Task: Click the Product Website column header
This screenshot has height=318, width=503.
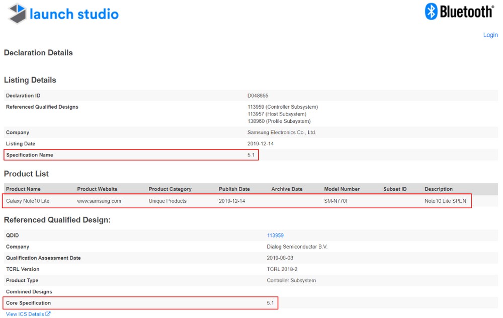Action: tap(97, 189)
